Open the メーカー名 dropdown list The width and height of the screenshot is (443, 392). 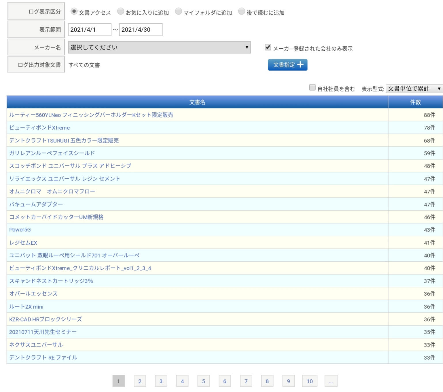pos(159,47)
